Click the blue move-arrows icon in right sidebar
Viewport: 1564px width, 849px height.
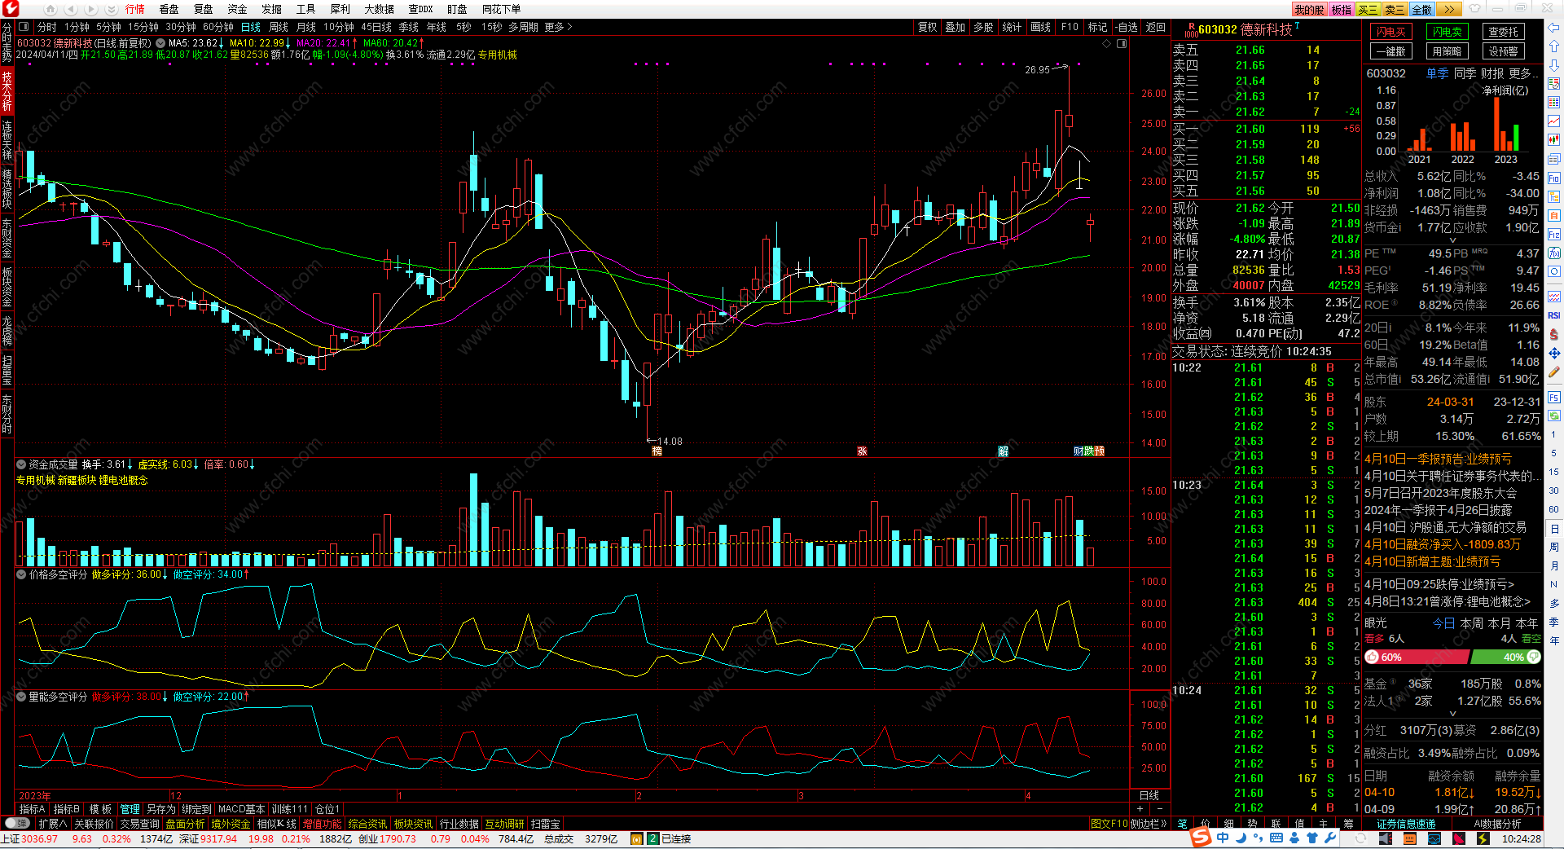click(x=1553, y=353)
